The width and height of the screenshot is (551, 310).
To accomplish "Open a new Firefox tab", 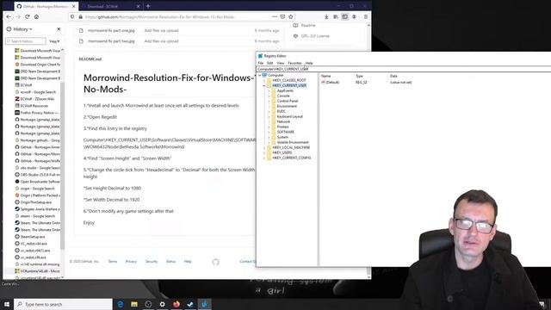I will pos(148,6).
